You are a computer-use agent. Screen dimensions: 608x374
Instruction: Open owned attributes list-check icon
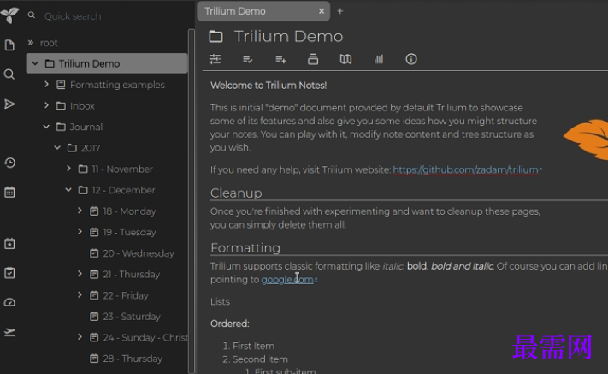(x=247, y=59)
